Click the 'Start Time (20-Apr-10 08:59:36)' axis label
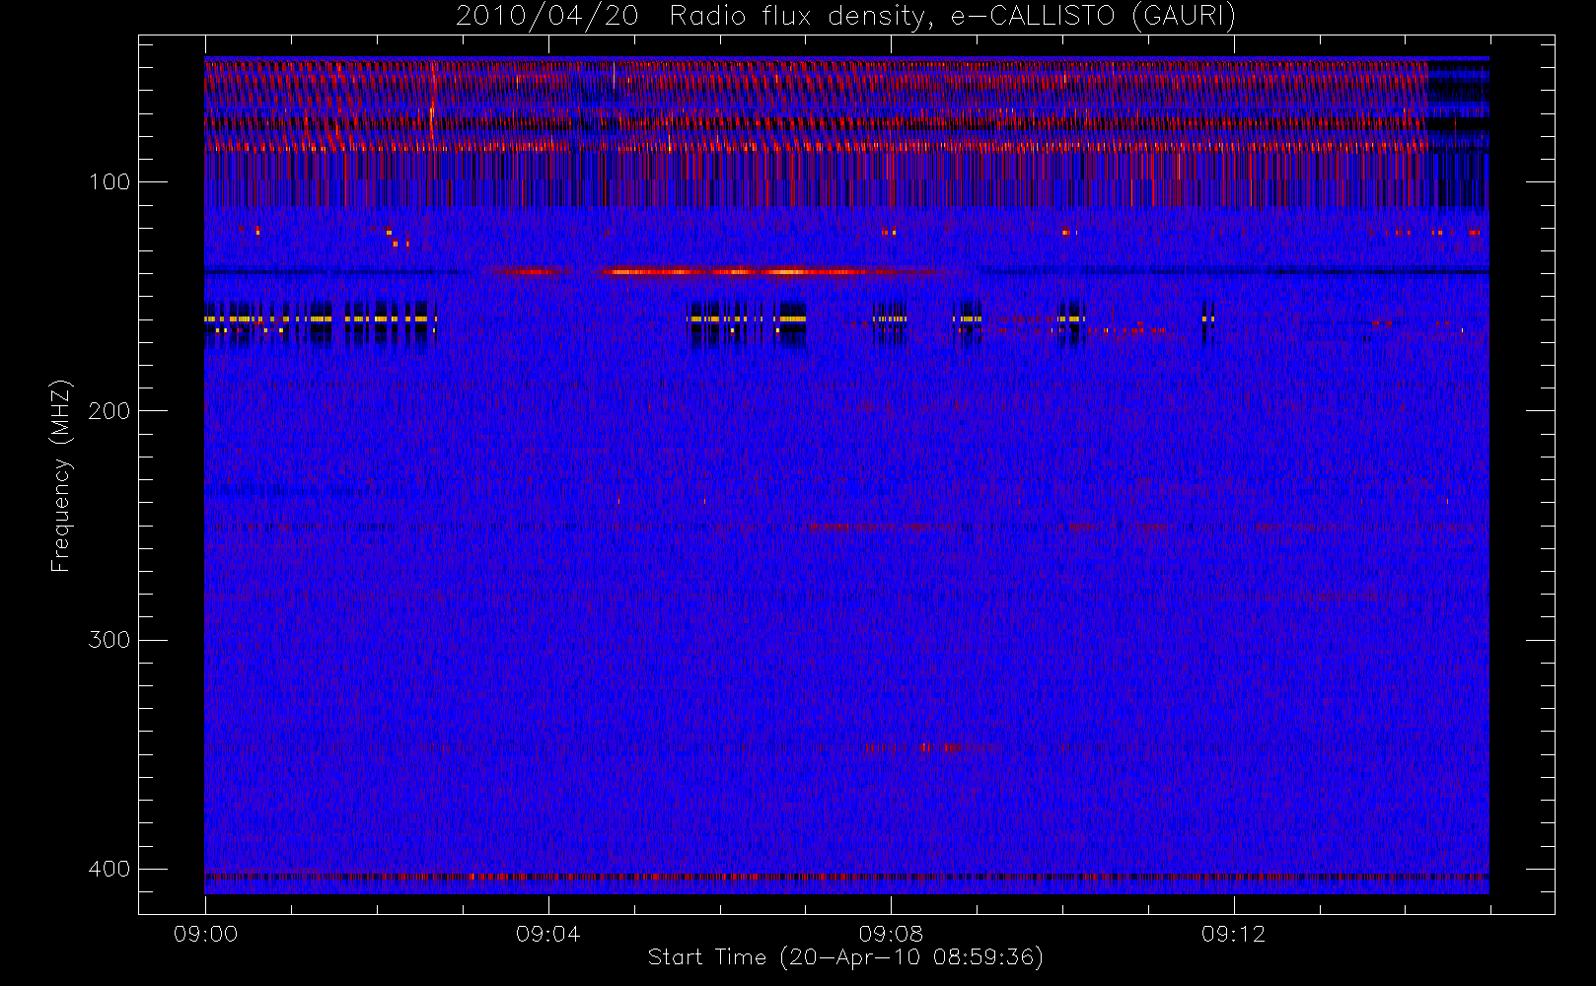Image resolution: width=1596 pixels, height=986 pixels. point(845,957)
